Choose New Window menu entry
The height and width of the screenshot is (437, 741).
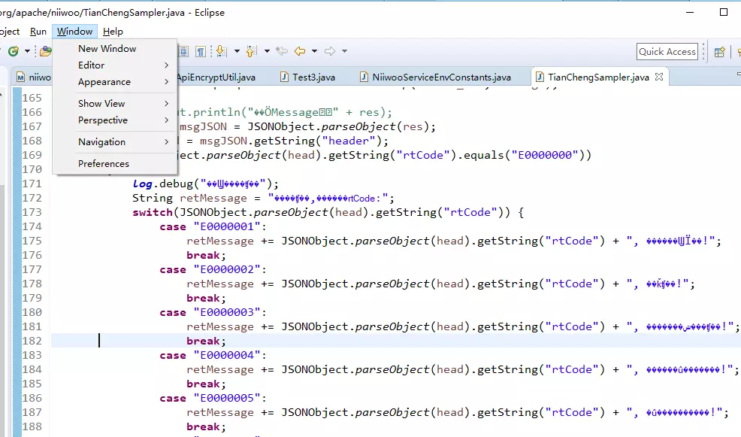pos(107,49)
